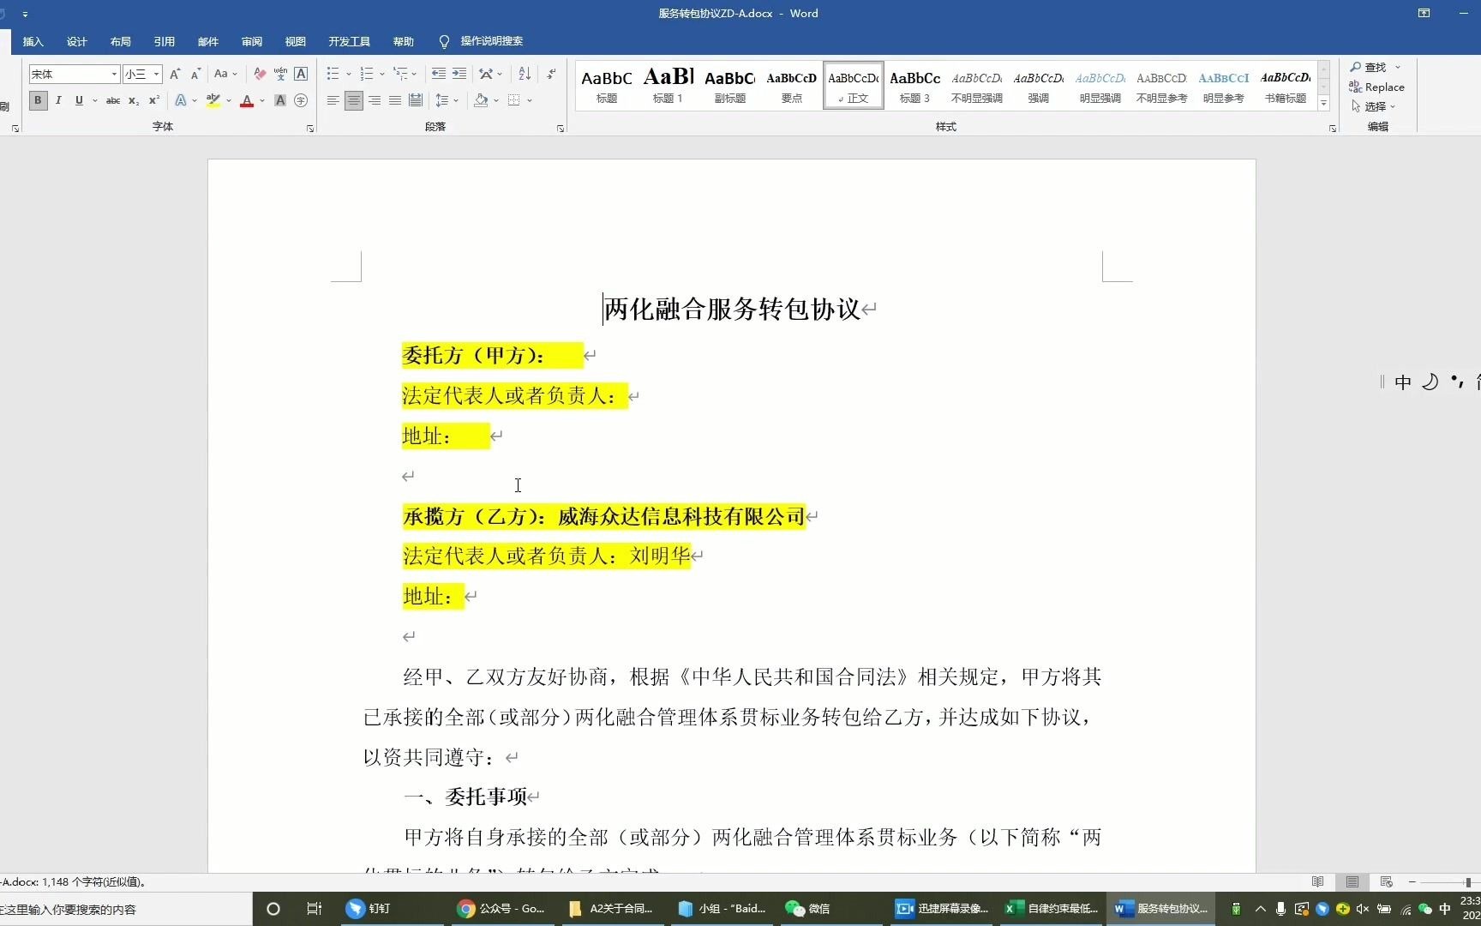Increase font size with Grow Font icon
This screenshot has width=1481, height=926.
click(175, 74)
